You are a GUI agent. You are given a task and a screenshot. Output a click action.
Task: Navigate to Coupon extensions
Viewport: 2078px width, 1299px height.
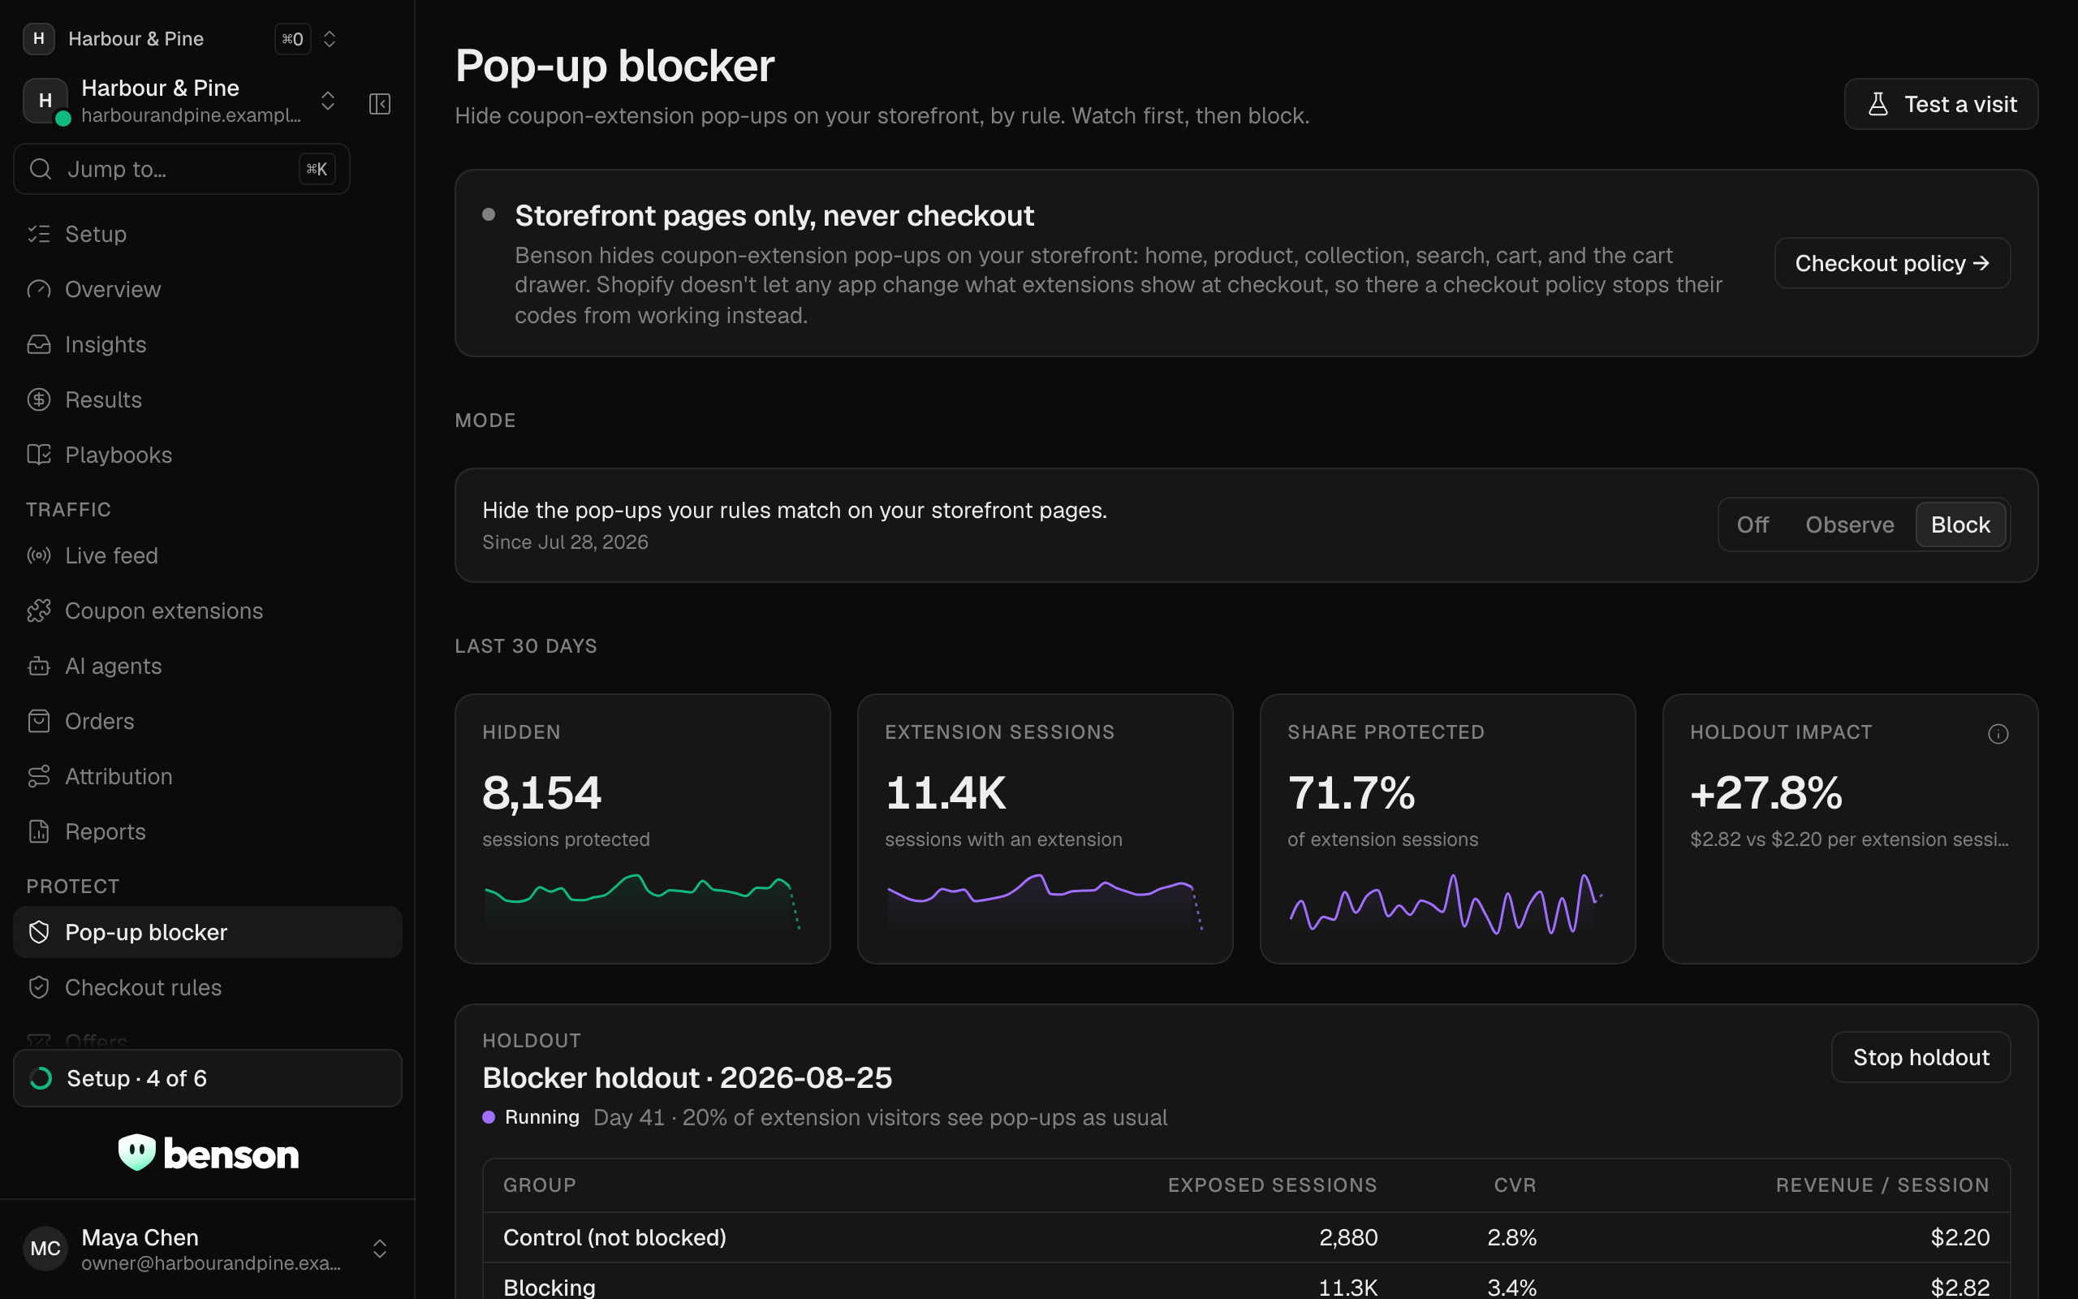pos(208,611)
